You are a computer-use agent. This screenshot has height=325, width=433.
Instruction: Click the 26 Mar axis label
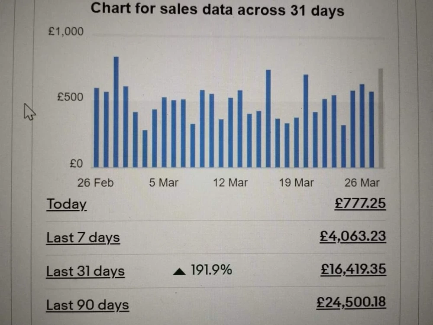click(362, 183)
